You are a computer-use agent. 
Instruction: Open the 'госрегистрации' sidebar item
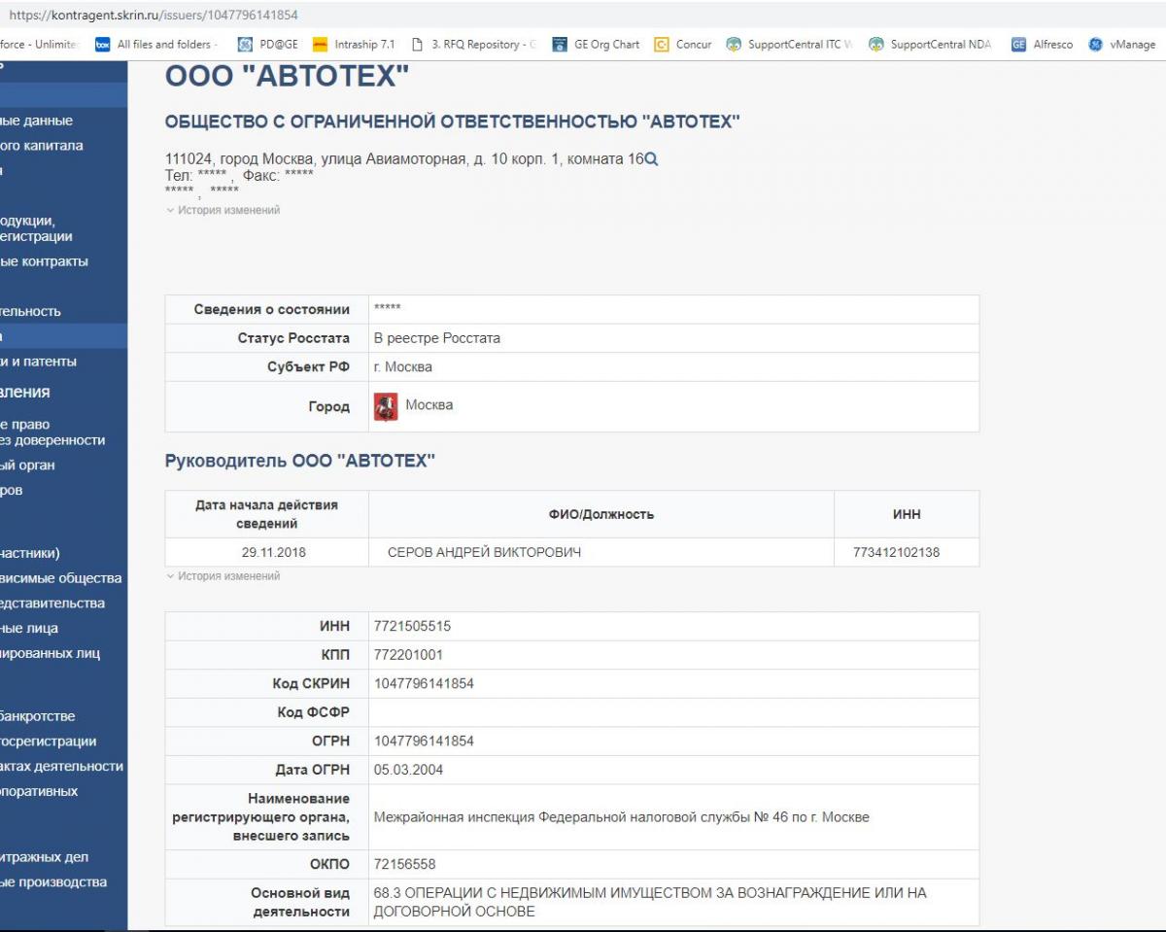[49, 742]
